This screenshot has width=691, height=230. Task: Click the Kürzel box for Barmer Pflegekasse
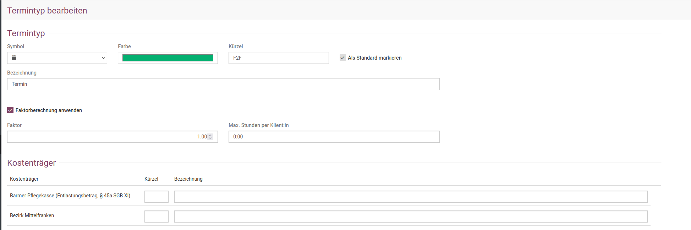click(x=156, y=197)
